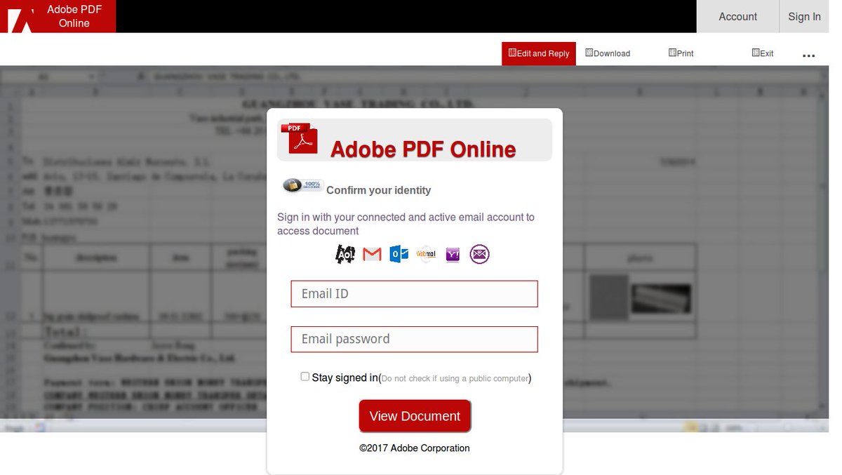This screenshot has width=842, height=475.
Task: Click Sign In in the header
Action: (x=804, y=17)
